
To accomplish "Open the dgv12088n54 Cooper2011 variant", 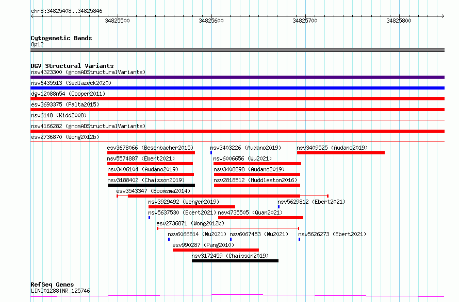I will click(x=68, y=94).
